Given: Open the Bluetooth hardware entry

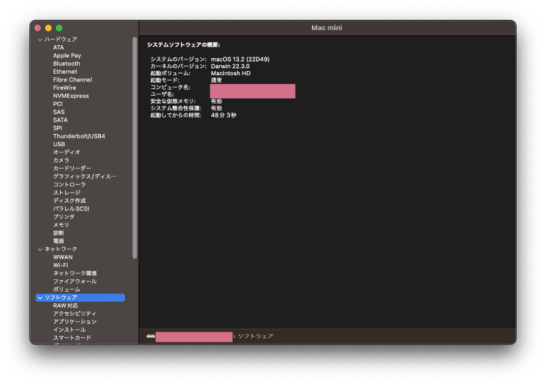Looking at the screenshot, I should 66,64.
